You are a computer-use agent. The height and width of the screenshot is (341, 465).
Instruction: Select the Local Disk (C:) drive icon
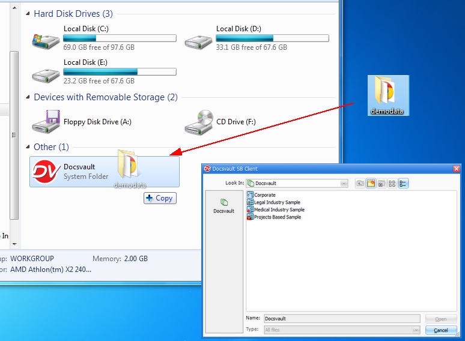click(x=46, y=41)
